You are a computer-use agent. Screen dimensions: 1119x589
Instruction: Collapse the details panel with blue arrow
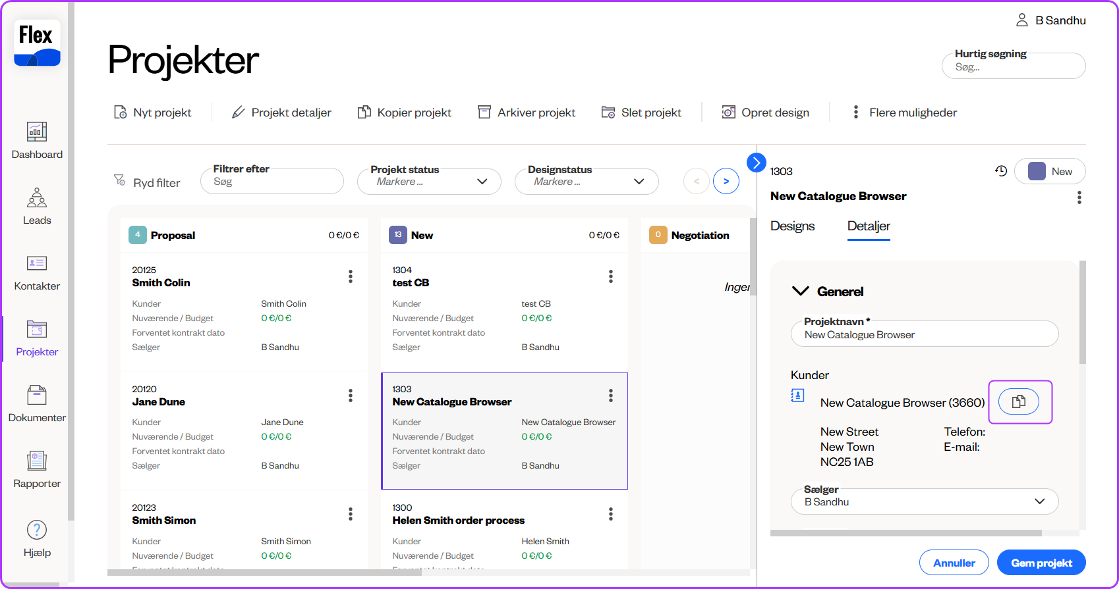[756, 162]
